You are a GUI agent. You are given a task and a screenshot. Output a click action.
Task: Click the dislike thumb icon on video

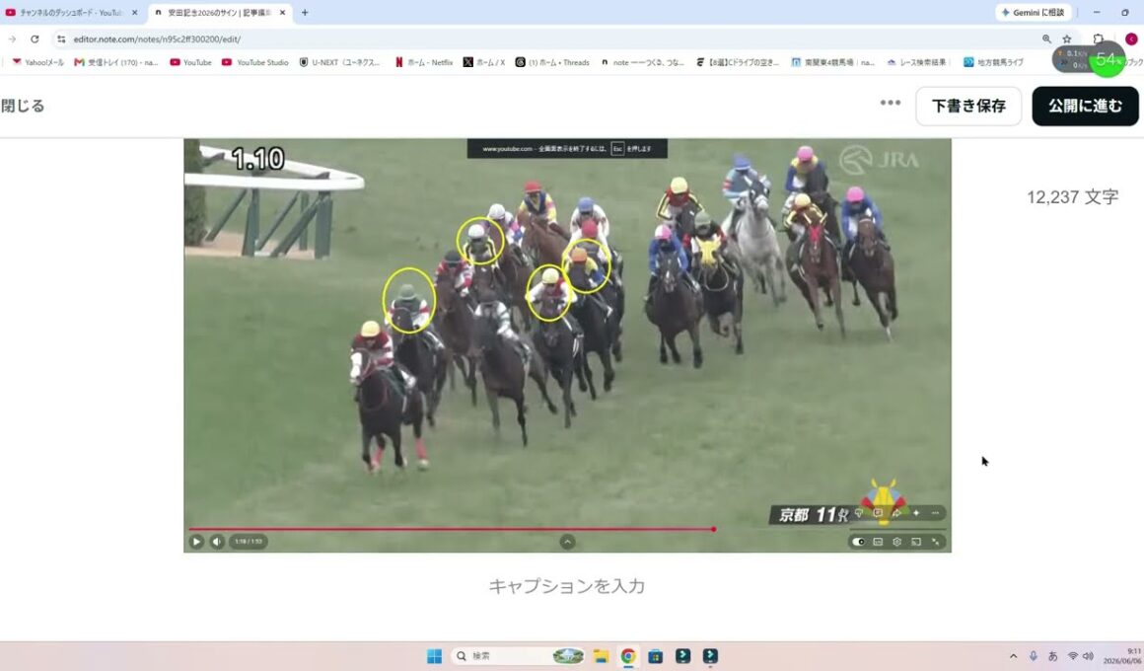coord(859,513)
